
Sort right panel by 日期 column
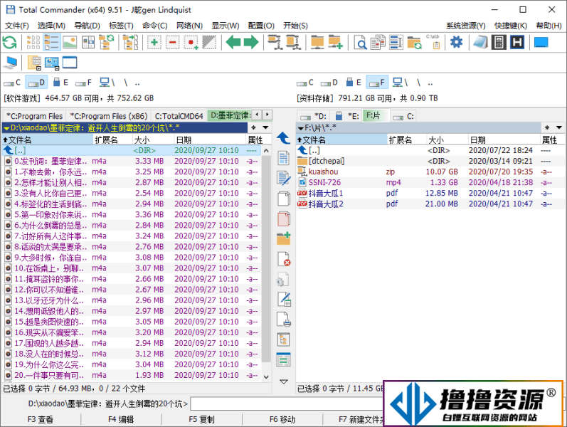pos(504,139)
